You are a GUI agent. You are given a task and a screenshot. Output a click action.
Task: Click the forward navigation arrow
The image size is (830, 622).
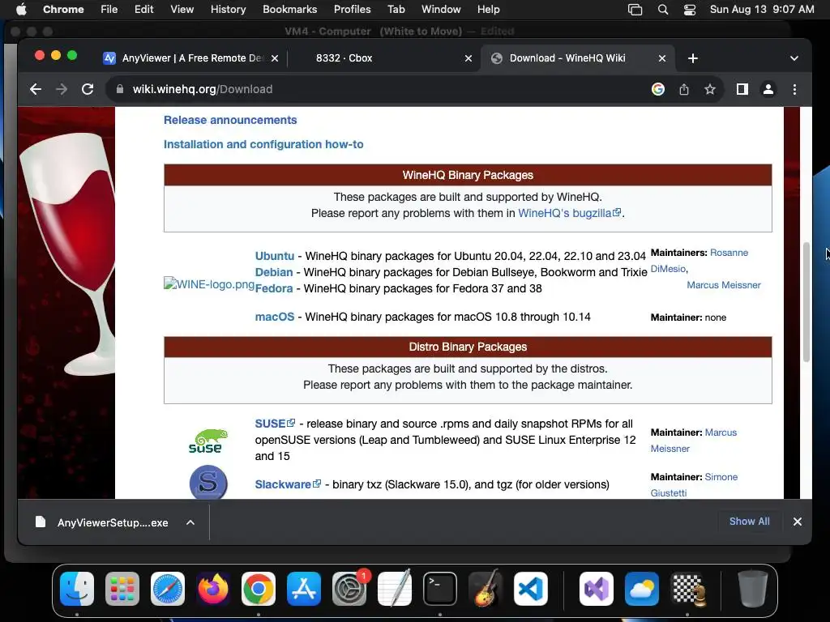pyautogui.click(x=62, y=89)
